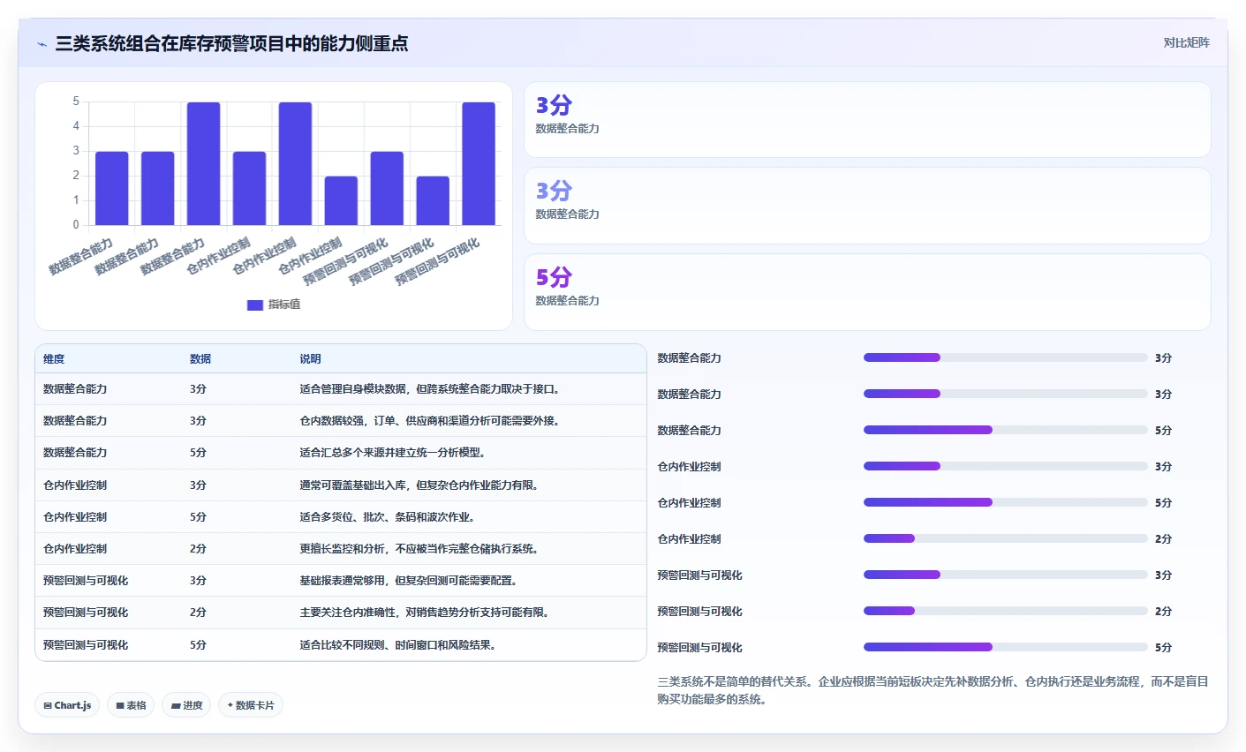
Task: Click the 仓内作业控制 5分 progress bar
Action: point(1006,503)
